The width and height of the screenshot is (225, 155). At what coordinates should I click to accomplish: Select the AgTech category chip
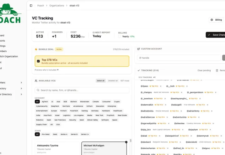pos(45,101)
